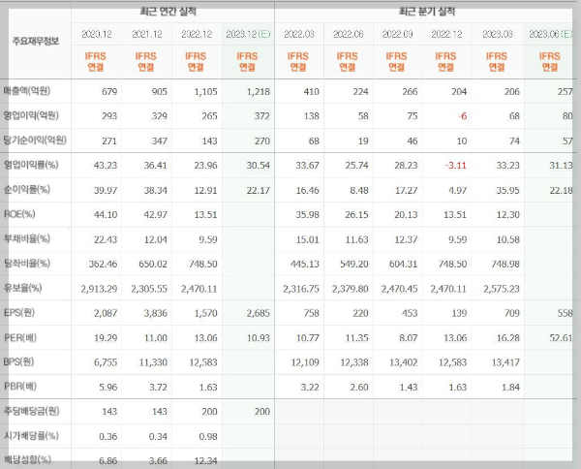Click the 10.58 debt ratio value

(x=507, y=239)
